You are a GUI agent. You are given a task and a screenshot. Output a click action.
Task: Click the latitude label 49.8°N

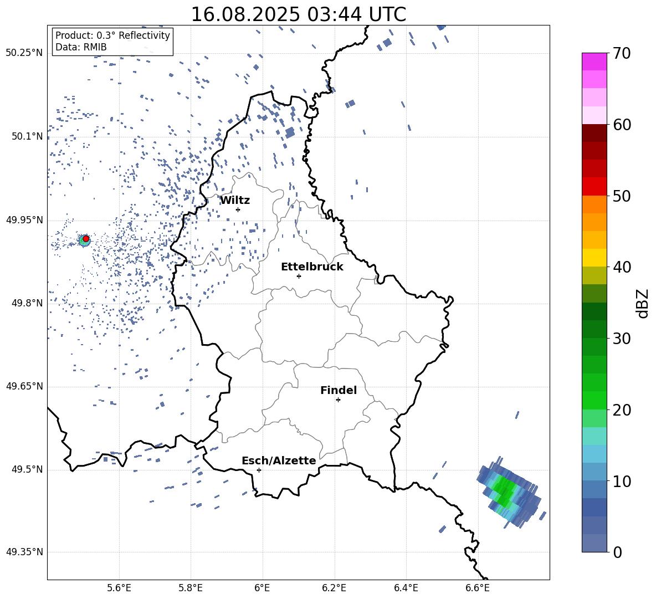click(27, 303)
